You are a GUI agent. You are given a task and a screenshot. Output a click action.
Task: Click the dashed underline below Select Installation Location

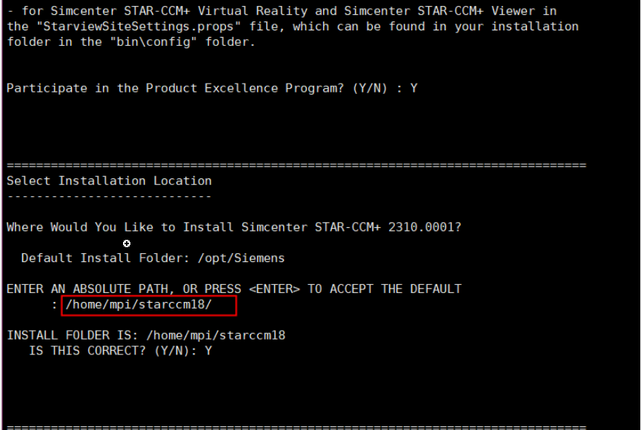coord(109,196)
